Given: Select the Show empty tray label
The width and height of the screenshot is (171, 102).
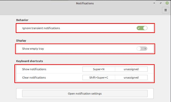Looking at the screenshot, I should pyautogui.click(x=33, y=49).
